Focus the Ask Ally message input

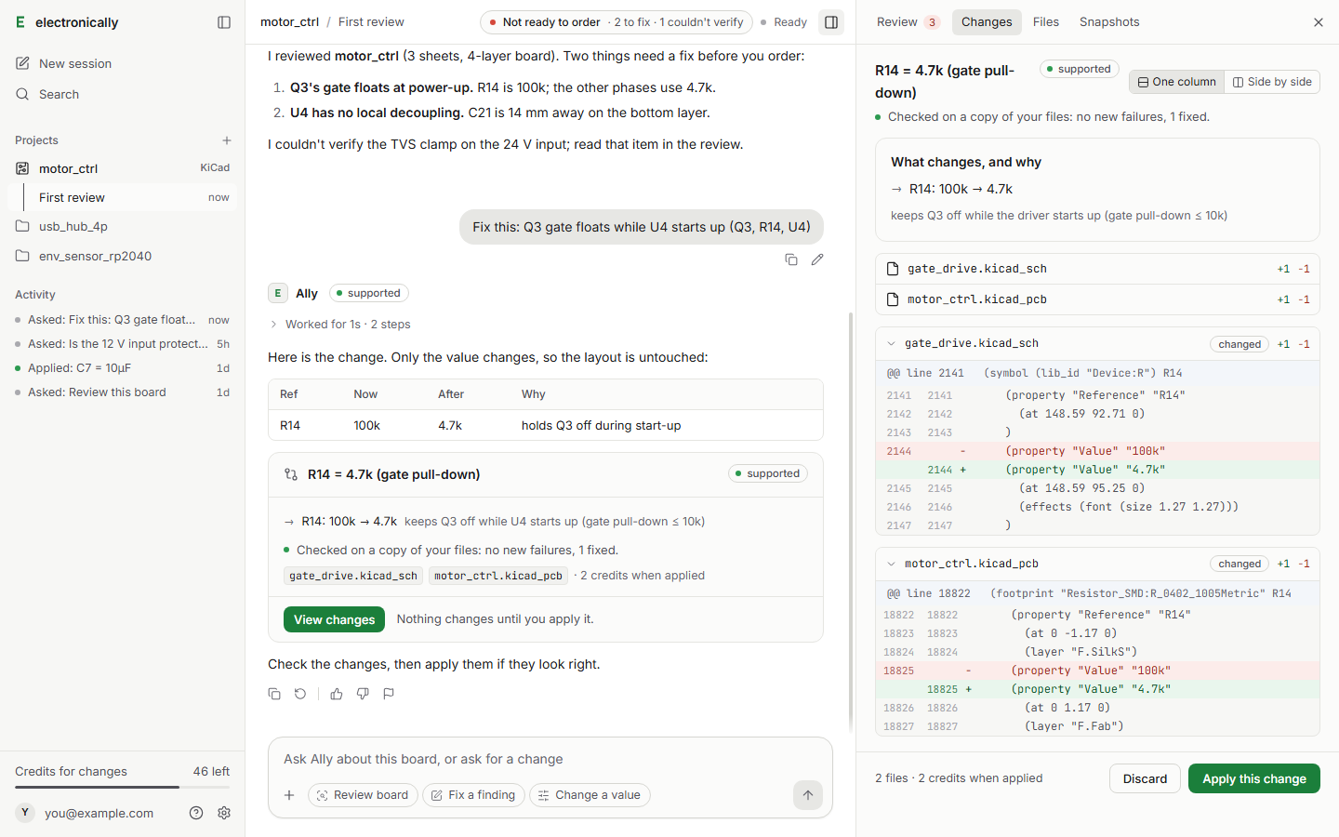click(x=550, y=759)
